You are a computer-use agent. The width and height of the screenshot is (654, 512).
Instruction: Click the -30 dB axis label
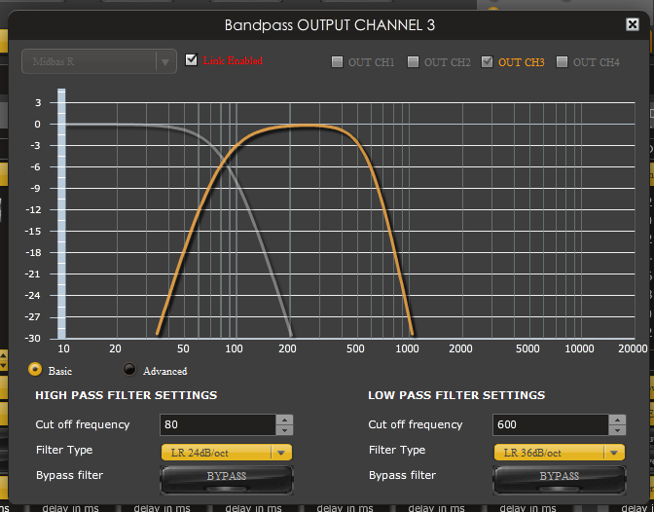(33, 338)
